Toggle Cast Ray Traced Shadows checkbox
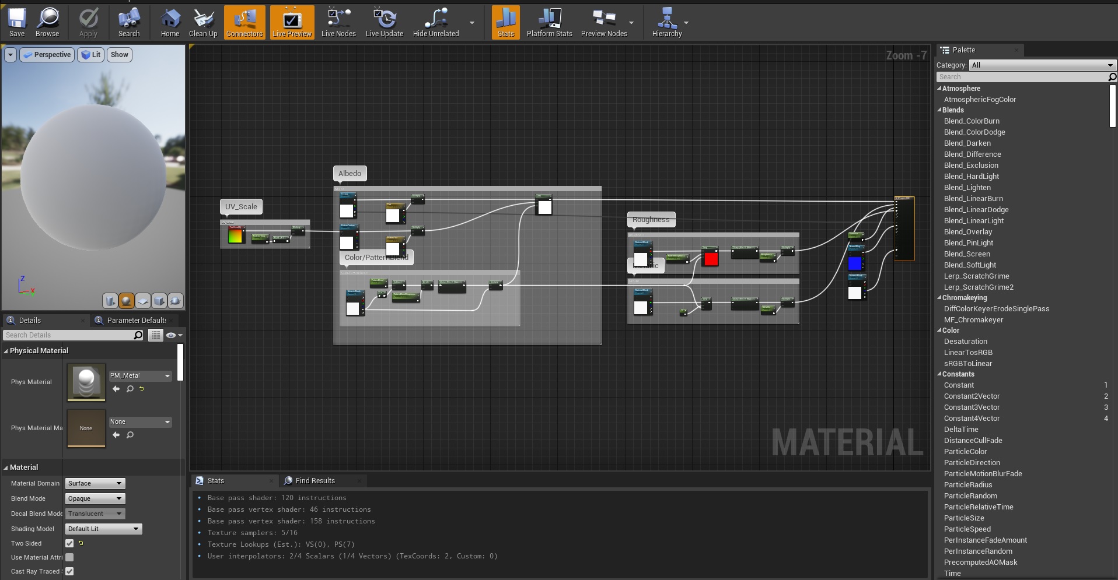This screenshot has height=580, width=1118. [x=69, y=571]
